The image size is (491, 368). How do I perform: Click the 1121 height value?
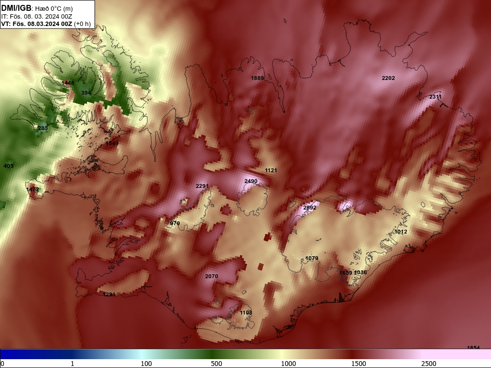tap(271, 170)
